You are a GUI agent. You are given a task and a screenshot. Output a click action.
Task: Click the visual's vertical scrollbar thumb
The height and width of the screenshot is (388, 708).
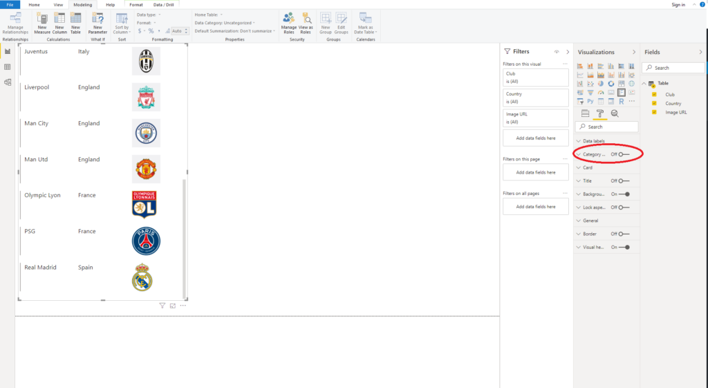point(184,239)
